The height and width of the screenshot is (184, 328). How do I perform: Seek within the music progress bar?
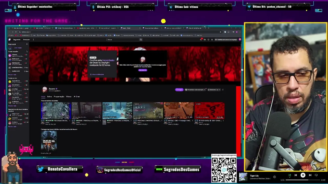click(x=303, y=180)
